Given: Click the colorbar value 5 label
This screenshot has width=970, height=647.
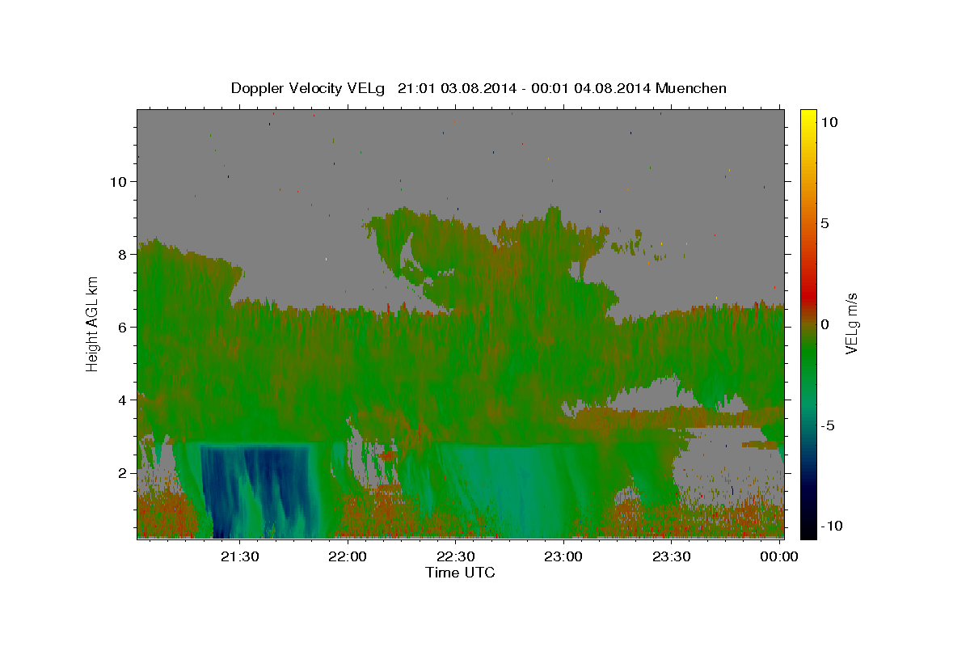Looking at the screenshot, I should click(x=824, y=223).
